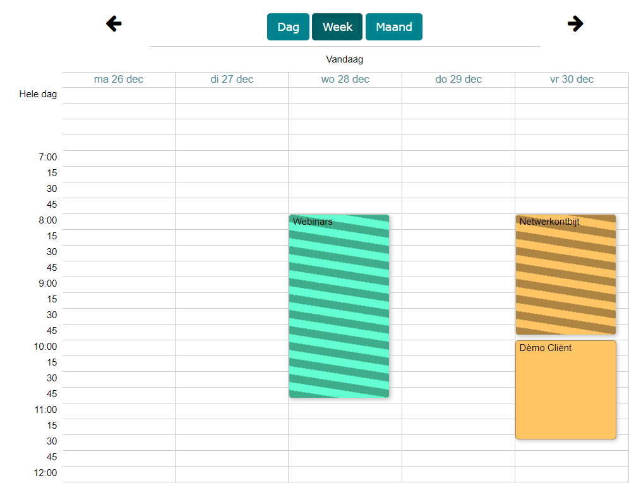The width and height of the screenshot is (629, 483).
Task: Open the do 29 dec day header
Action: point(458,80)
